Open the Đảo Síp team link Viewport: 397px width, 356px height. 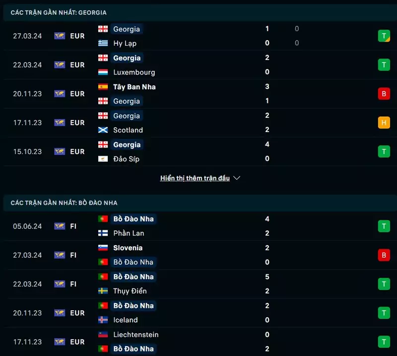click(126, 159)
